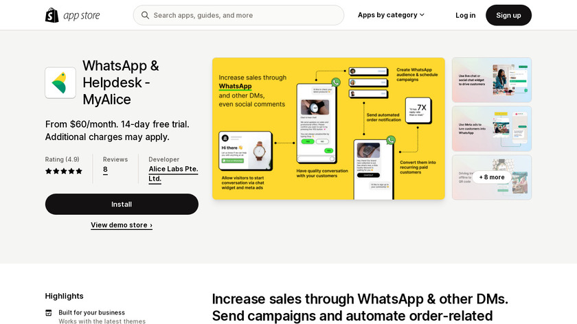Open the 8 reviews link

pos(105,170)
